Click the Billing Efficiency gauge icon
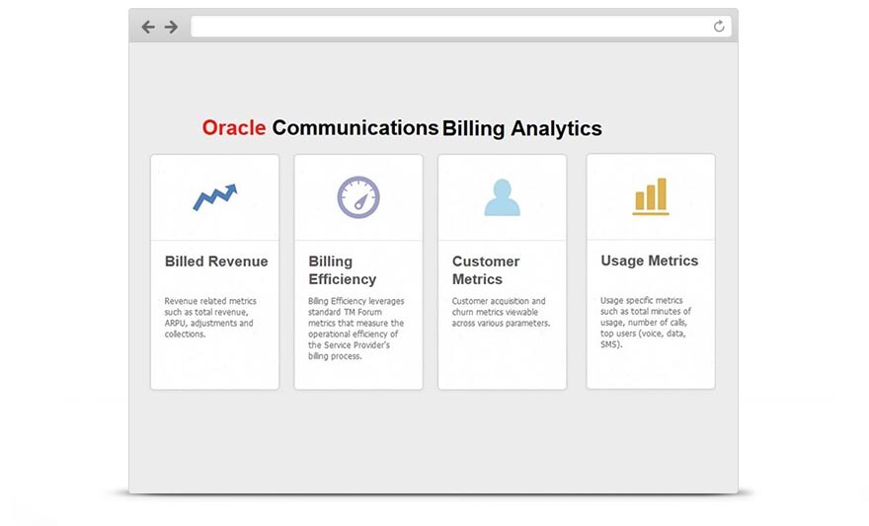 [x=358, y=196]
